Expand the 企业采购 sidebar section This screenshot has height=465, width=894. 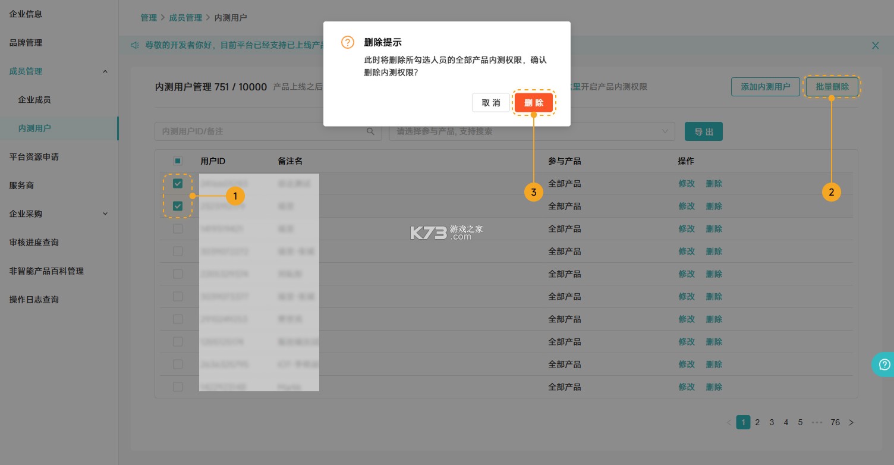pos(105,214)
